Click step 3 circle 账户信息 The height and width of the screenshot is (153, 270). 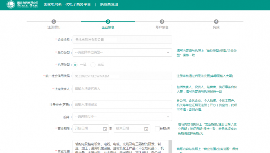point(162,22)
